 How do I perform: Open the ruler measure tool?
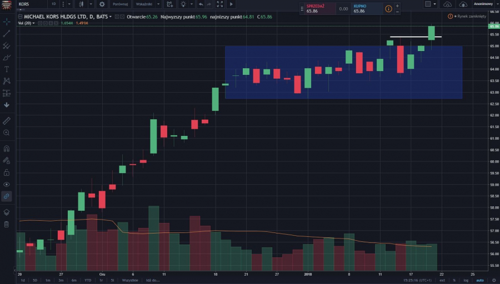[7, 120]
